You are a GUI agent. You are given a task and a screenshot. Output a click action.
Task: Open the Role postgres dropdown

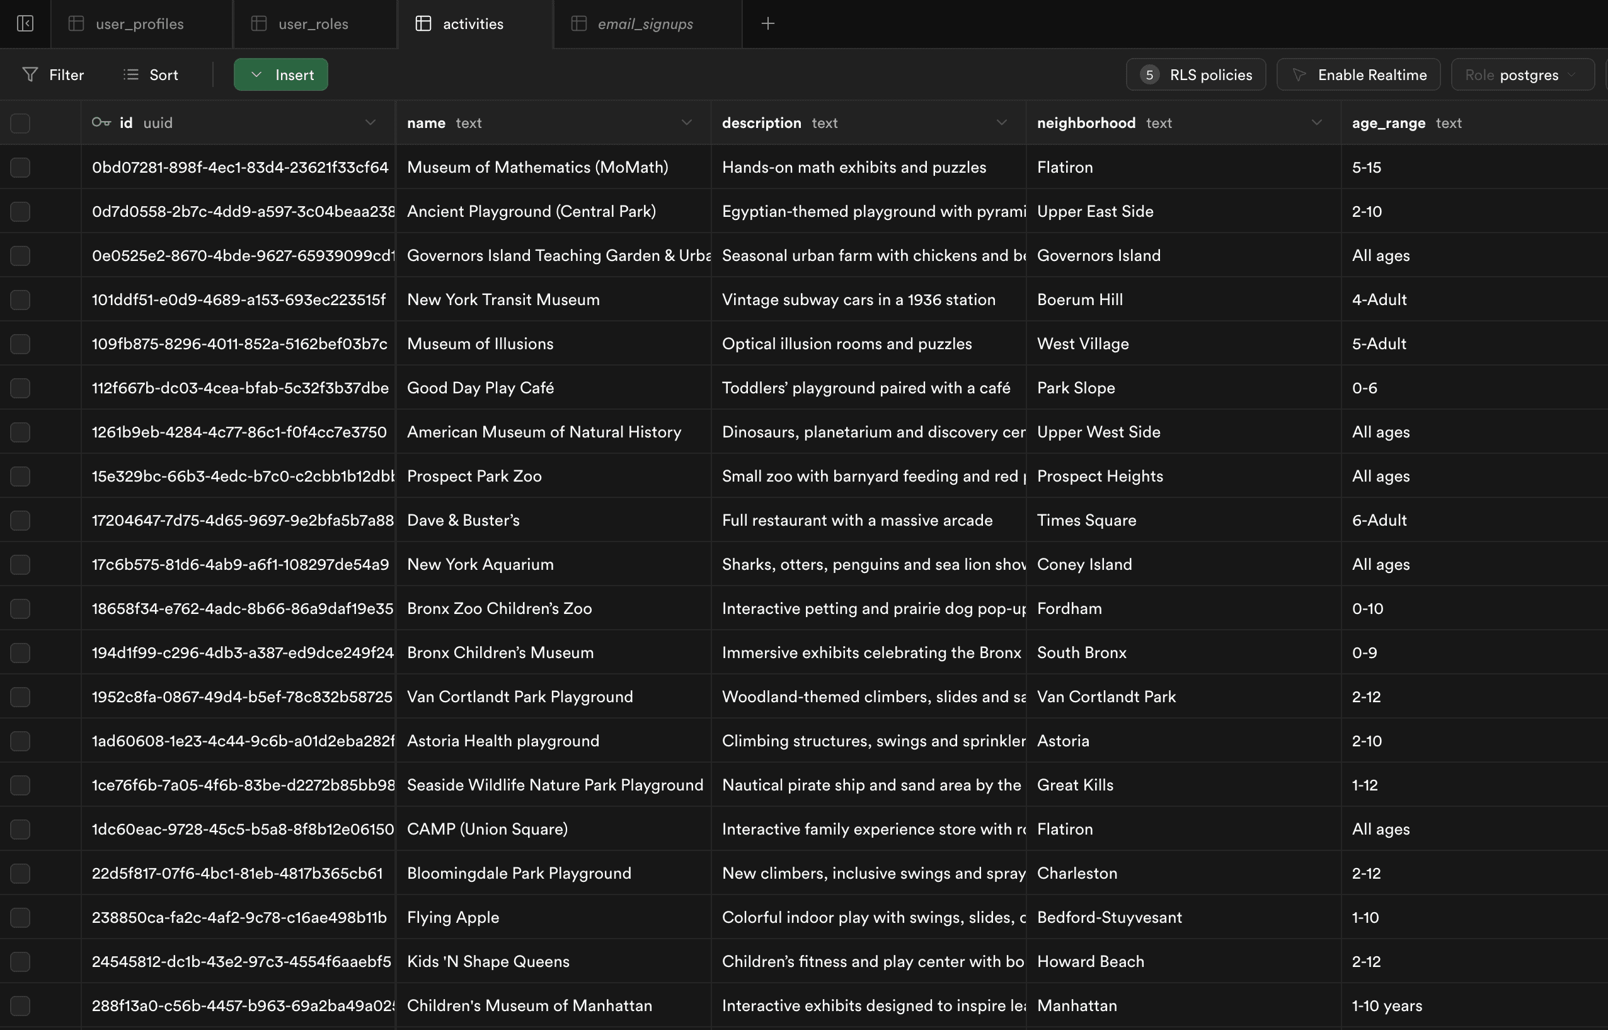[x=1522, y=75]
